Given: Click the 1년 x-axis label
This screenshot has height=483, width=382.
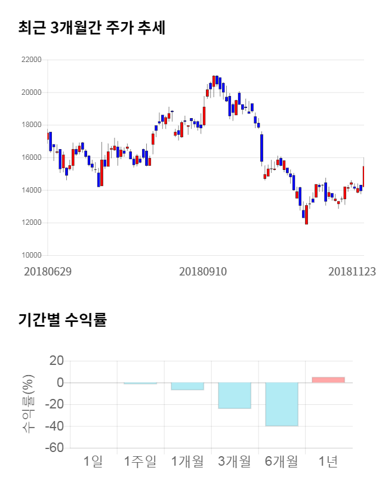Looking at the screenshot, I should pos(328,461).
